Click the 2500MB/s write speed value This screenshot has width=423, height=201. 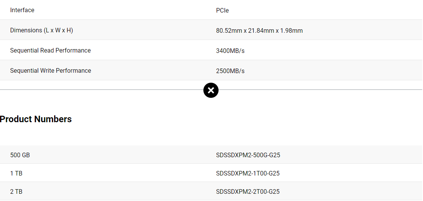[x=230, y=71]
